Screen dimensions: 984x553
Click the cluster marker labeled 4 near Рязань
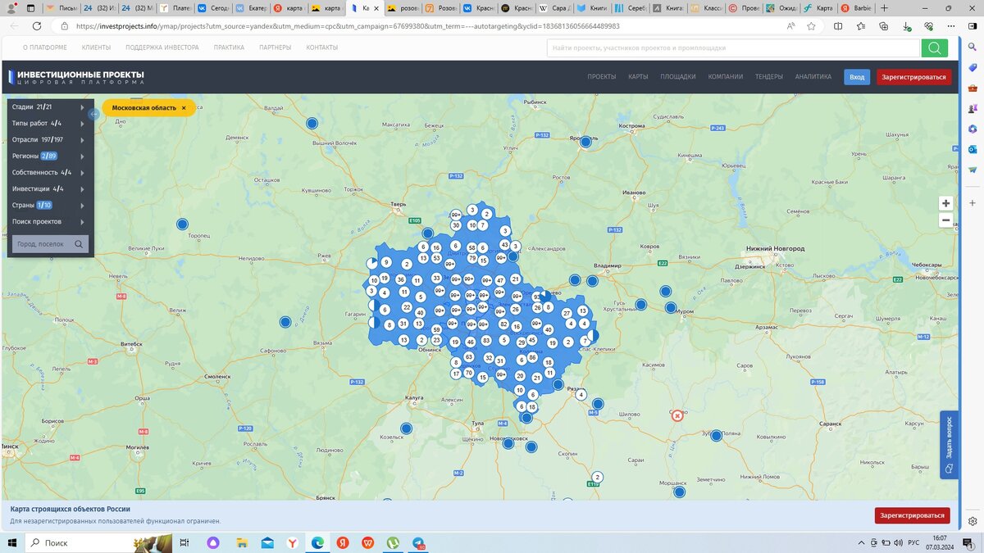pyautogui.click(x=581, y=395)
